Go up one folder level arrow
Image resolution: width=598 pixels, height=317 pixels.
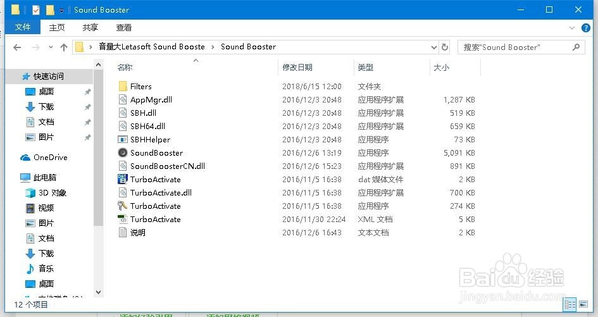click(x=64, y=47)
